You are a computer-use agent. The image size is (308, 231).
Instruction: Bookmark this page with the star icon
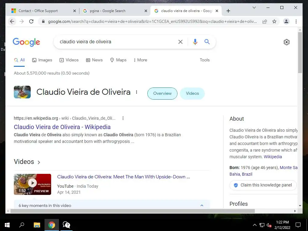tap(274, 21)
